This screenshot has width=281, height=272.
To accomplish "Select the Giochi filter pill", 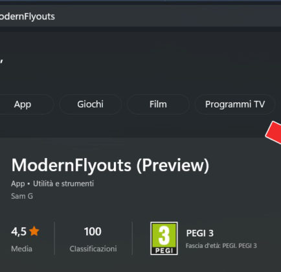I will (x=90, y=104).
